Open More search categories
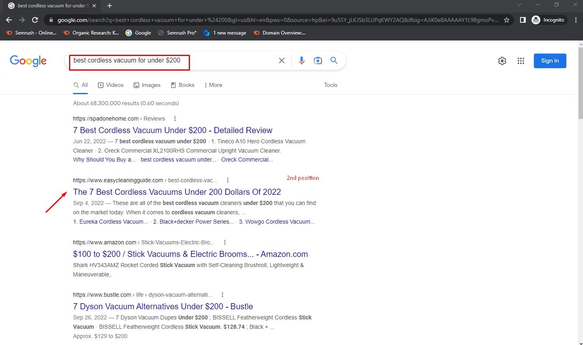The height and width of the screenshot is (345, 583). point(213,85)
